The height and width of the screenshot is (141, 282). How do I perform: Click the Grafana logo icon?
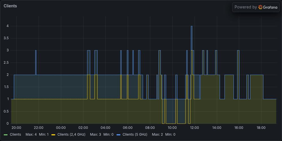coord(260,7)
